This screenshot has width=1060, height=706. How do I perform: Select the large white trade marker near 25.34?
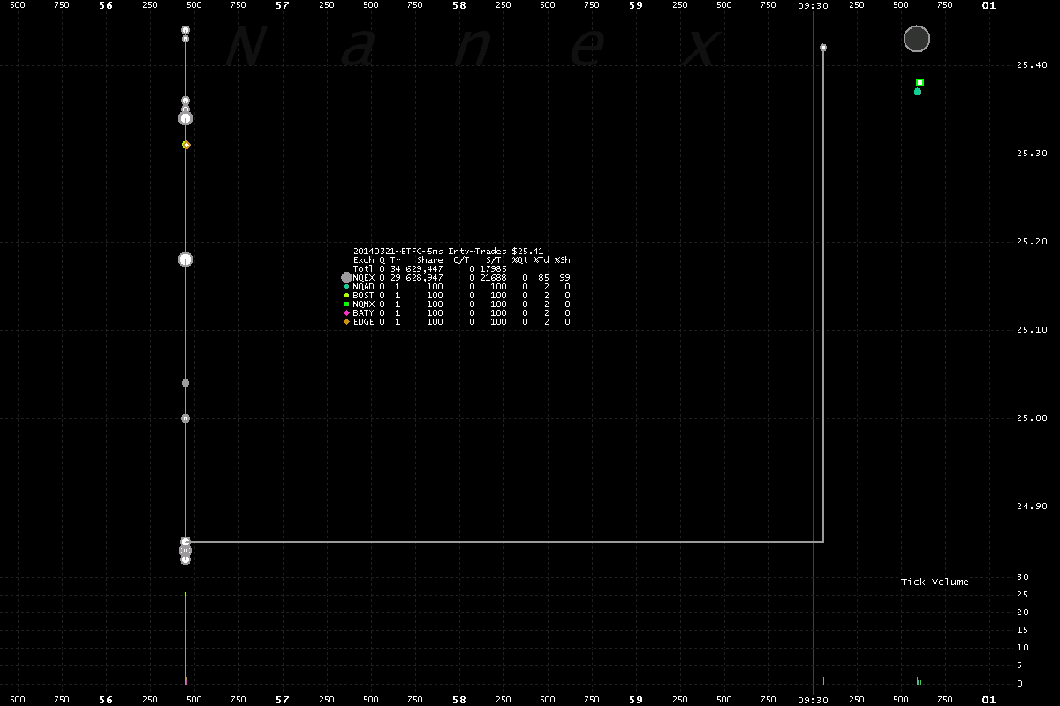[185, 118]
